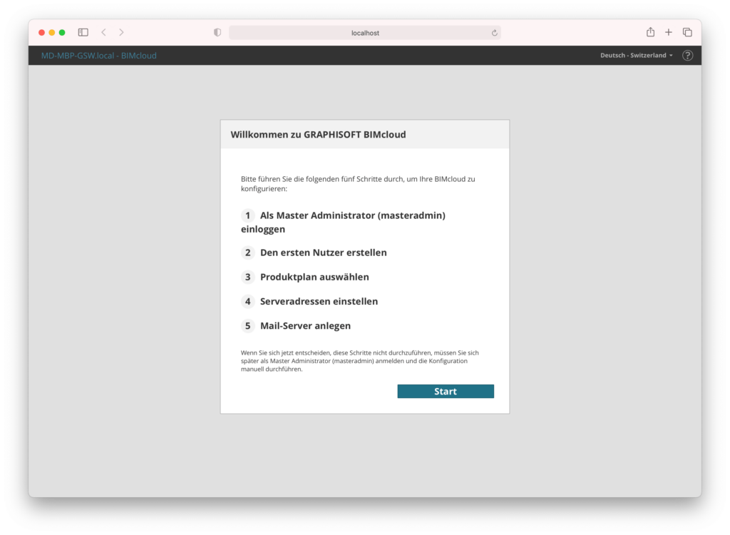Open a new browser tab
This screenshot has width=730, height=535.
(668, 32)
